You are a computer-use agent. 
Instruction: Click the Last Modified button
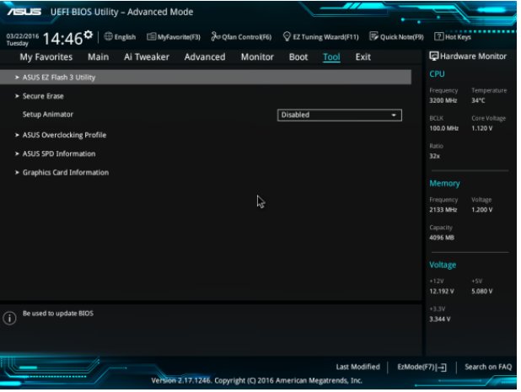pos(357,368)
